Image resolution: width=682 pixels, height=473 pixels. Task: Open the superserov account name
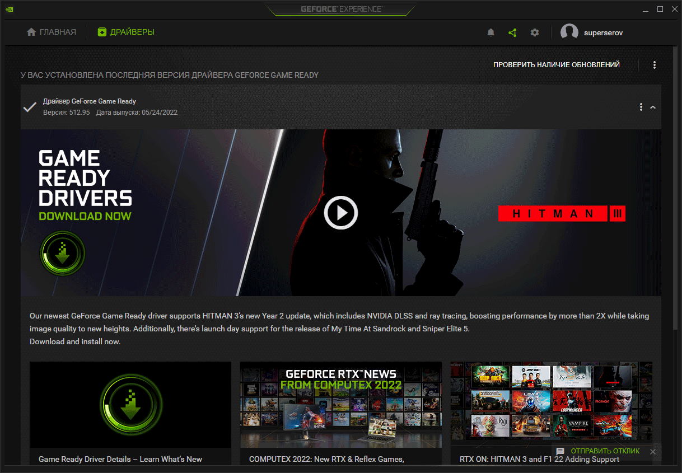[603, 32]
